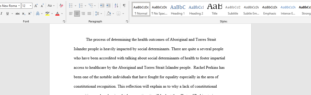The width and height of the screenshot is (311, 95).
Task: Open multilevel list dropdown arrow
Action: 95,6
